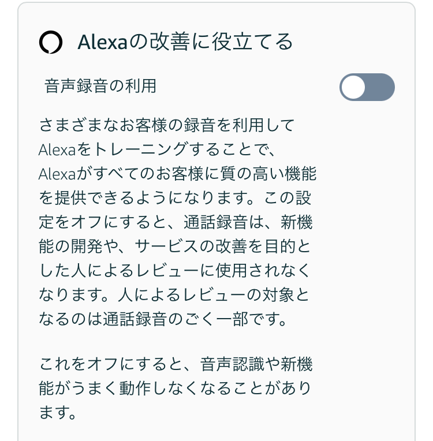Click the line 能がうまく動作しなくなることがあり
Screen dimensions: 433x441
tap(174, 388)
